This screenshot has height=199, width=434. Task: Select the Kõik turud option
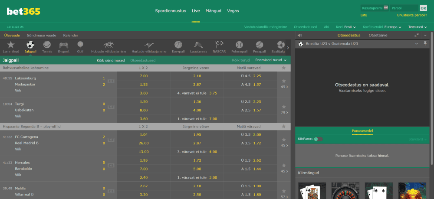tap(241, 60)
